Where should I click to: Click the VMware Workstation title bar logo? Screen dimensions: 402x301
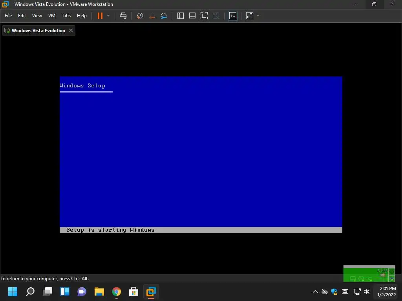pyautogui.click(x=5, y=4)
